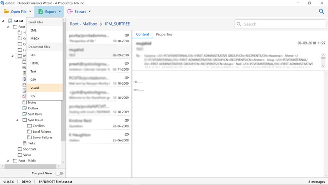Viewport: 328px width, 185px height.
Task: Collapse the ost.ost tree node
Action: [x=3, y=21]
